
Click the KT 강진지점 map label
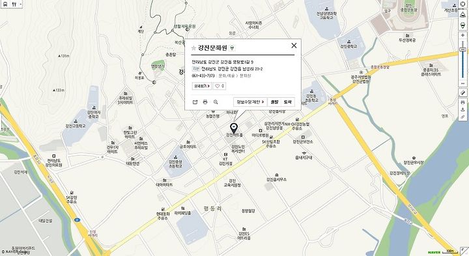tap(225, 161)
